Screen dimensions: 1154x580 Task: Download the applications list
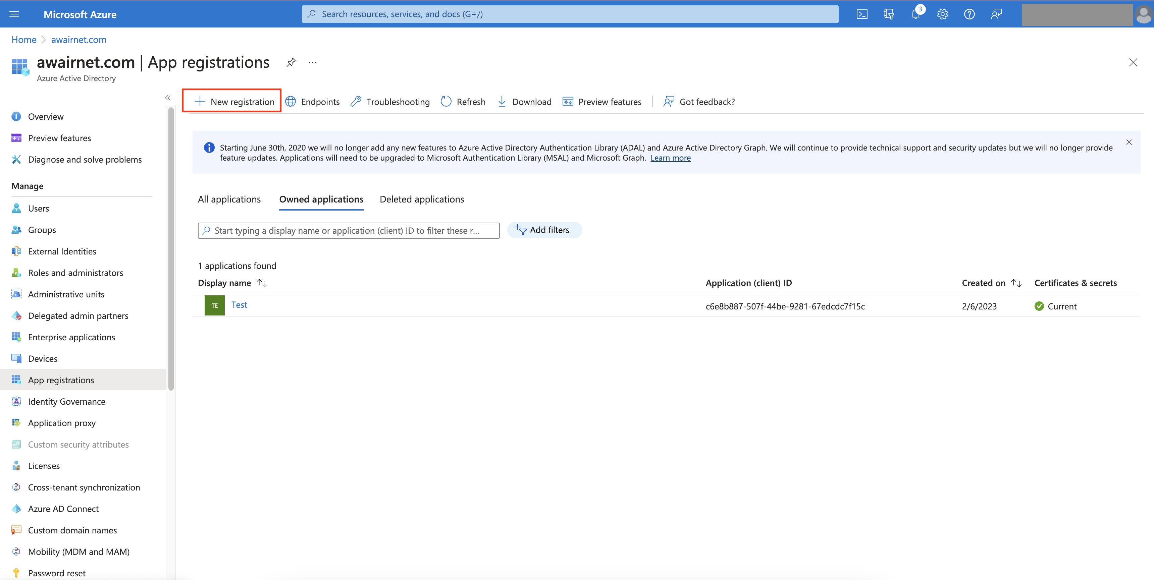(x=524, y=102)
